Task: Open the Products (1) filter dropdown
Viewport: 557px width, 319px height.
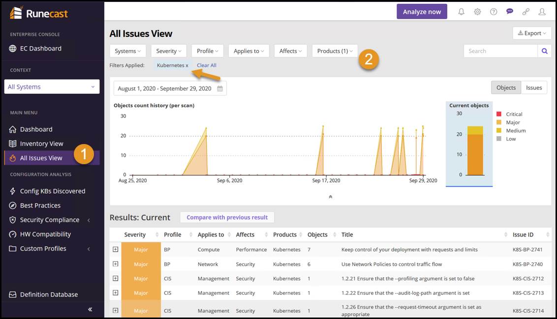Action: pos(335,51)
